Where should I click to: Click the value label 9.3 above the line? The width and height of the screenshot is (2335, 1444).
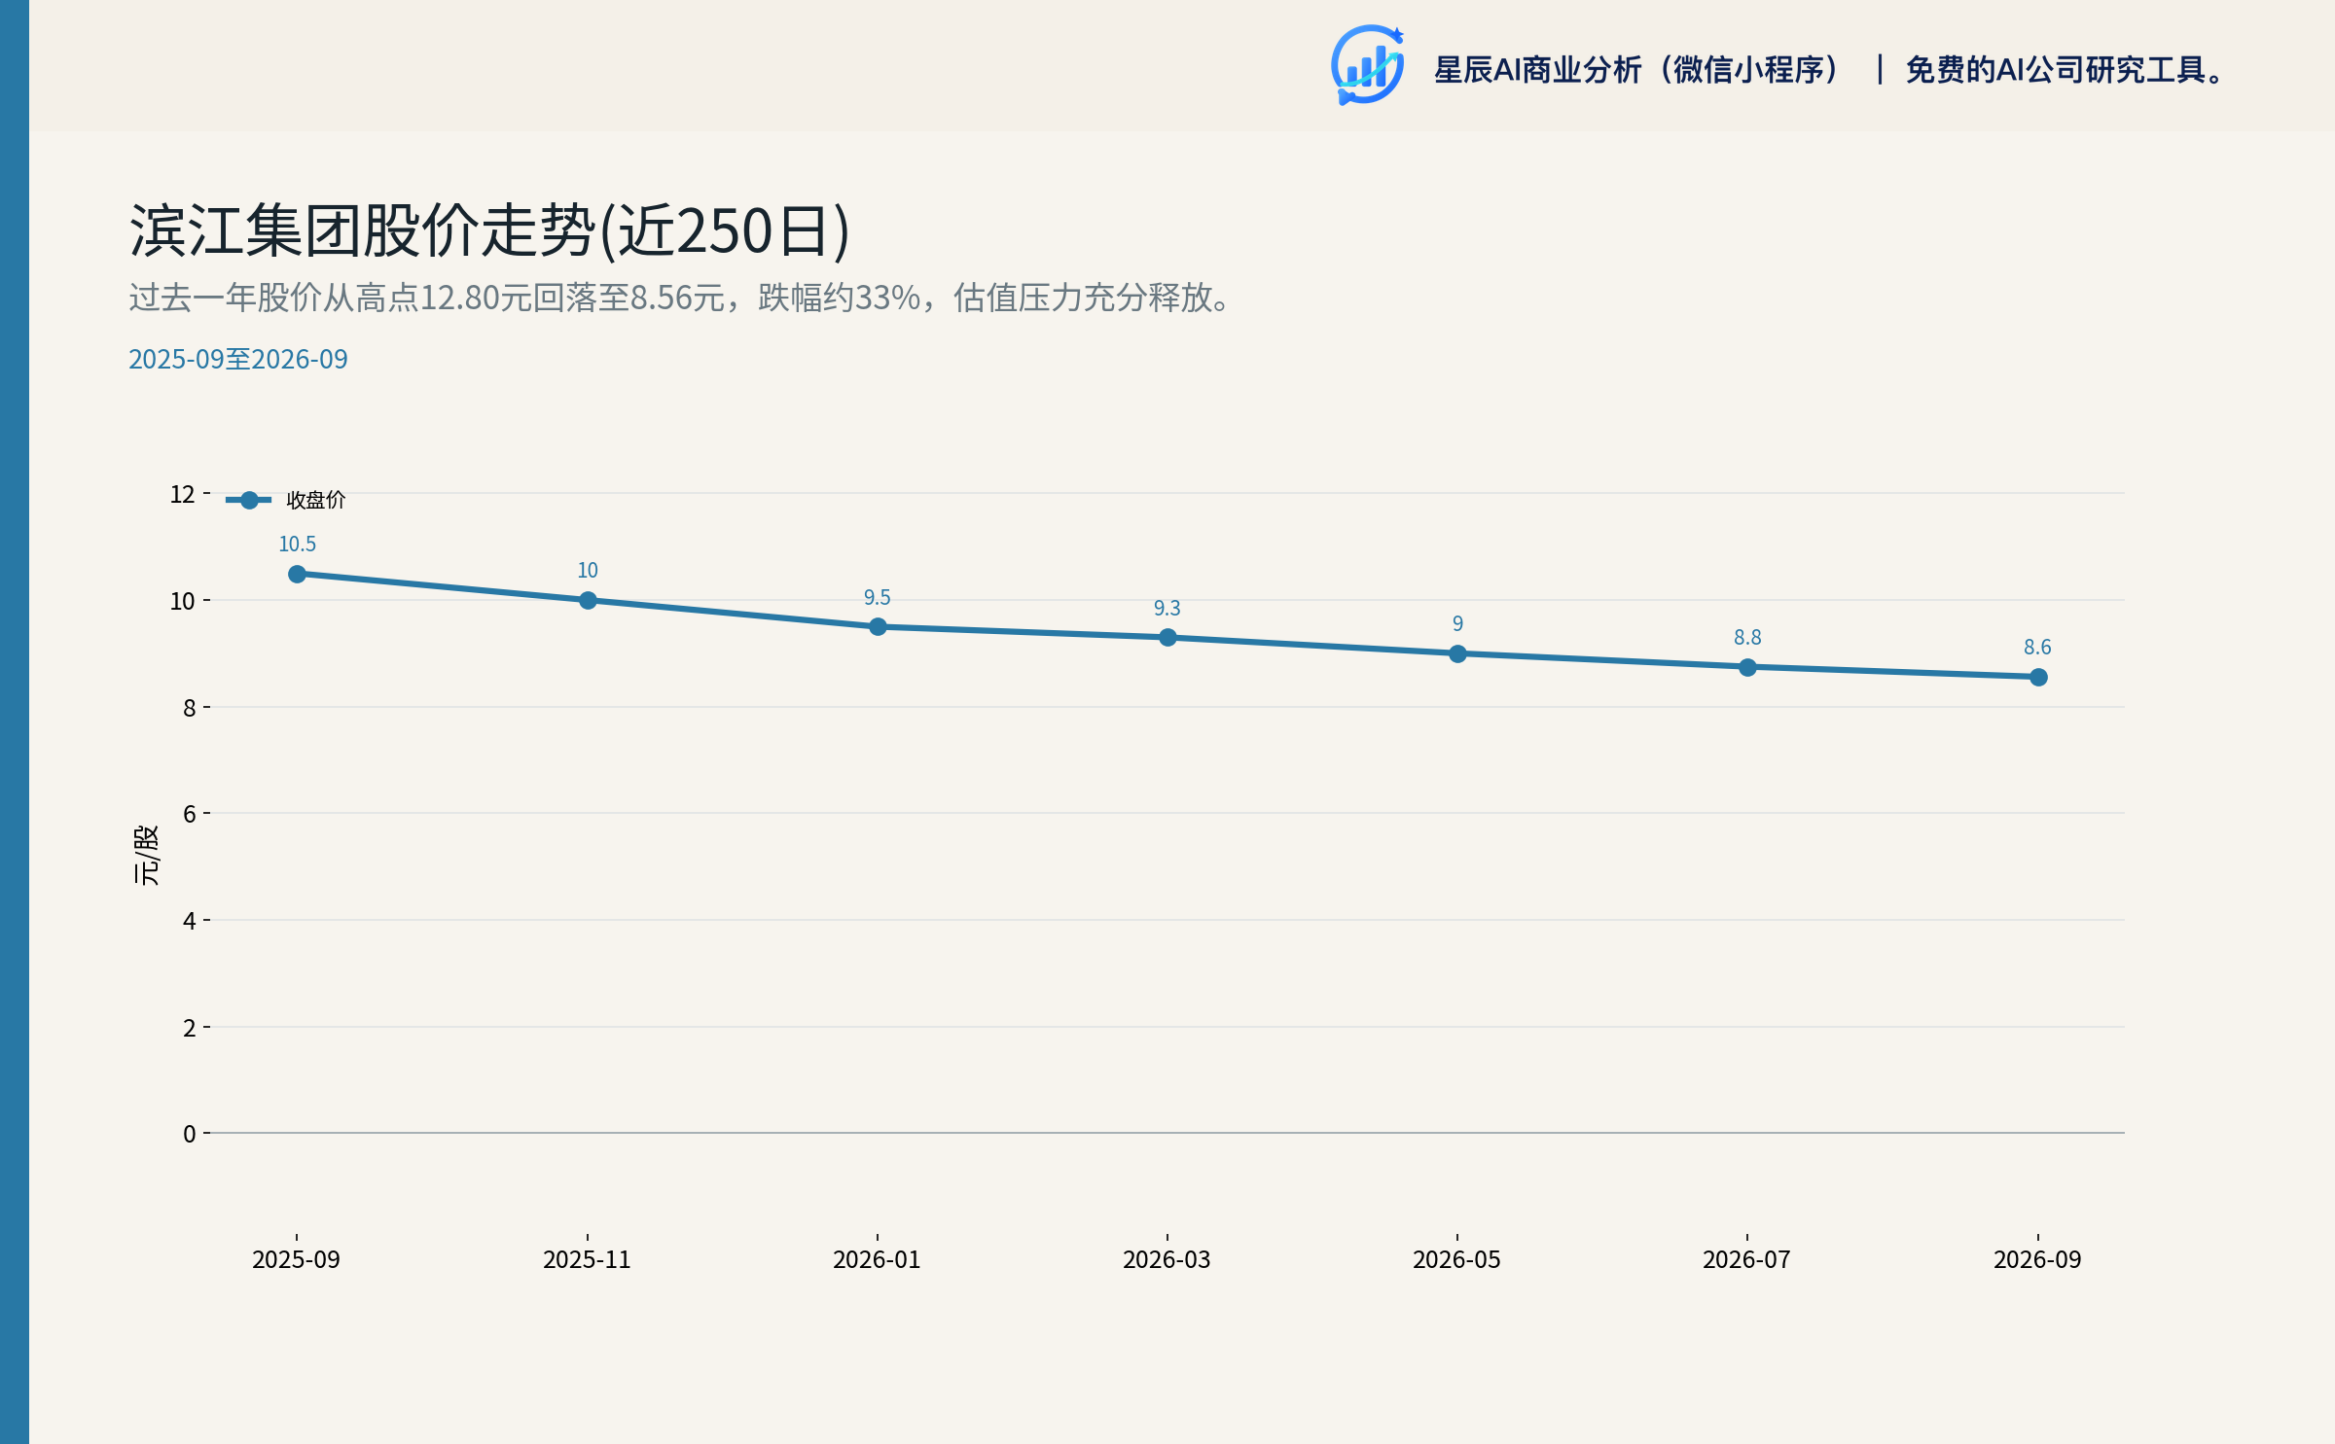[1167, 608]
